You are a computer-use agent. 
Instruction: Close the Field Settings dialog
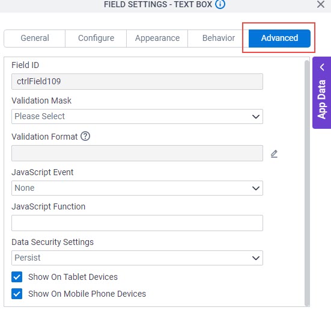(x=321, y=4)
